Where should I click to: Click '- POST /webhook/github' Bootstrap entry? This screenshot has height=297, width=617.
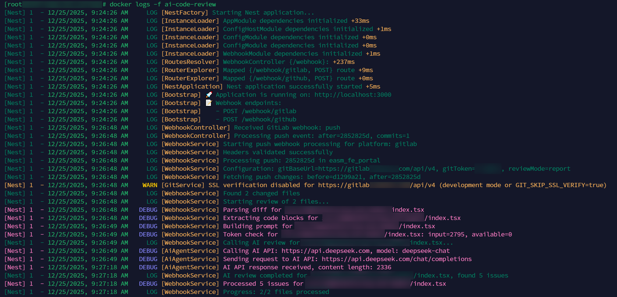(256, 119)
